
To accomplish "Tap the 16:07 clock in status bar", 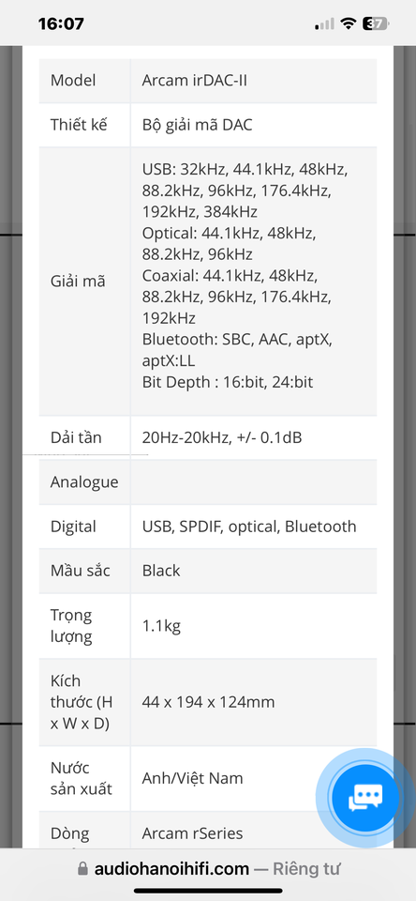I will click(x=61, y=23).
